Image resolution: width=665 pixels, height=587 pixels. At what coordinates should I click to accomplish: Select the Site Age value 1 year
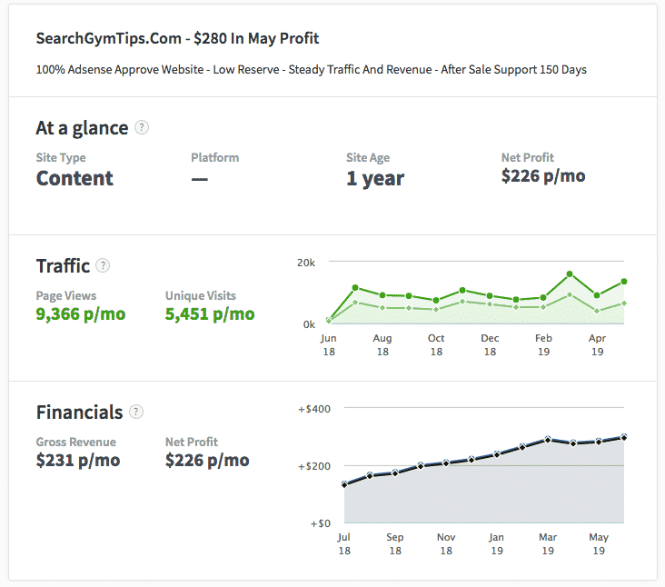(x=375, y=178)
